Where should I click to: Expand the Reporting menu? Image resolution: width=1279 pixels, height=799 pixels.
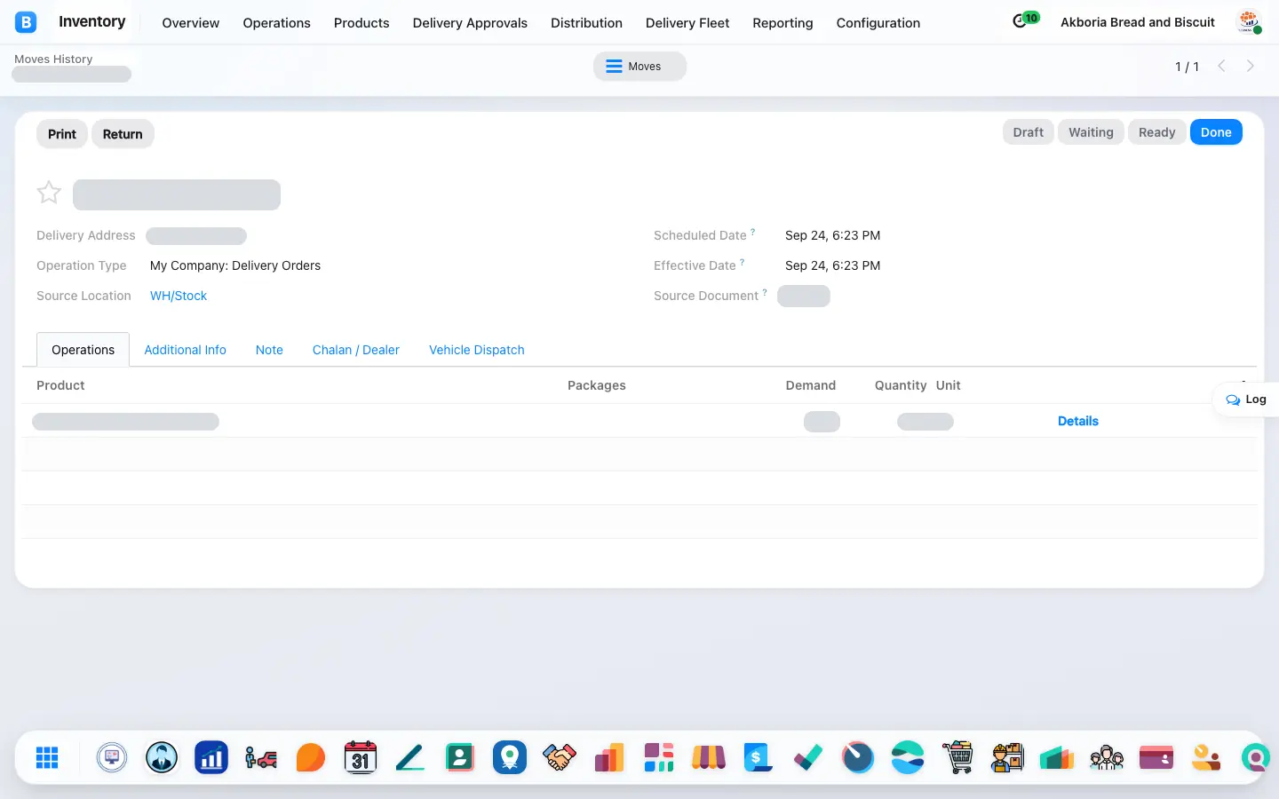point(782,23)
